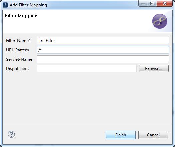The width and height of the screenshot is (175, 147).
Task: Click the Filter-Name* label
Action: point(18,41)
